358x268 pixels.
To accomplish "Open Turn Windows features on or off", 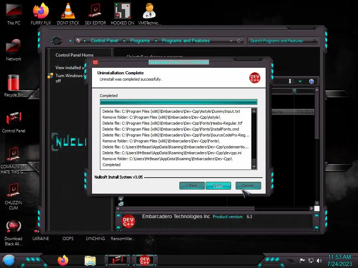I will pos(70,78).
